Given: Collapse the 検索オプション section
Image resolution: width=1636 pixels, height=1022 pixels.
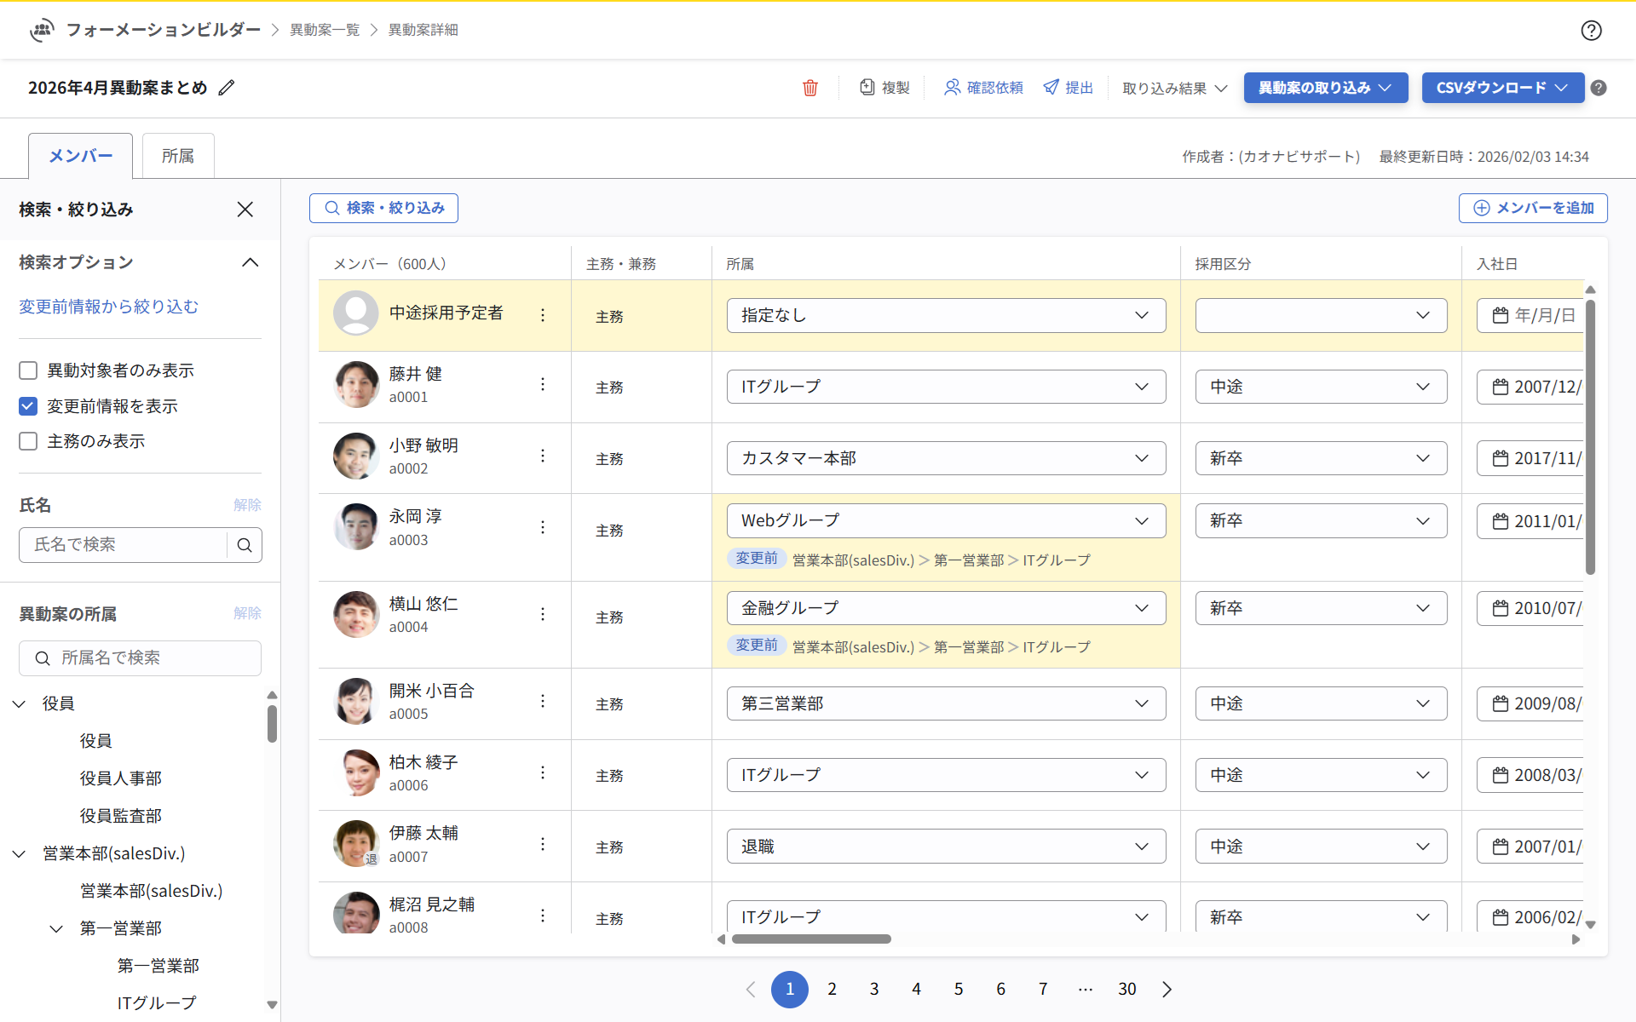Looking at the screenshot, I should click(x=250, y=262).
